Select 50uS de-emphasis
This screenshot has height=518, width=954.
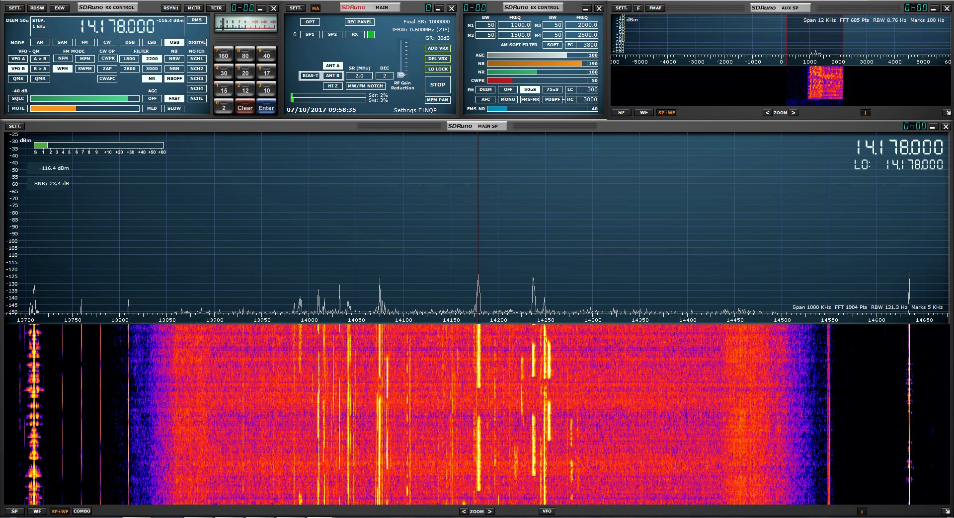[530, 89]
